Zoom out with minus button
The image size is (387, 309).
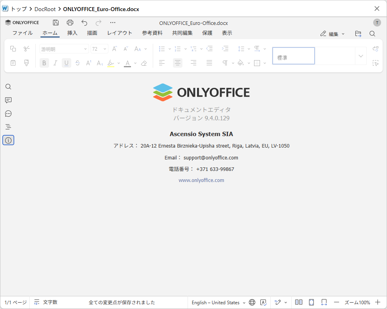336,302
